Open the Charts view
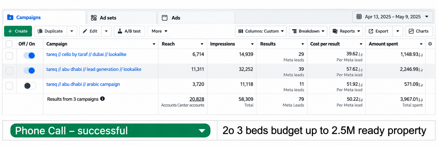Screen dimensions: 438x146 (419, 31)
